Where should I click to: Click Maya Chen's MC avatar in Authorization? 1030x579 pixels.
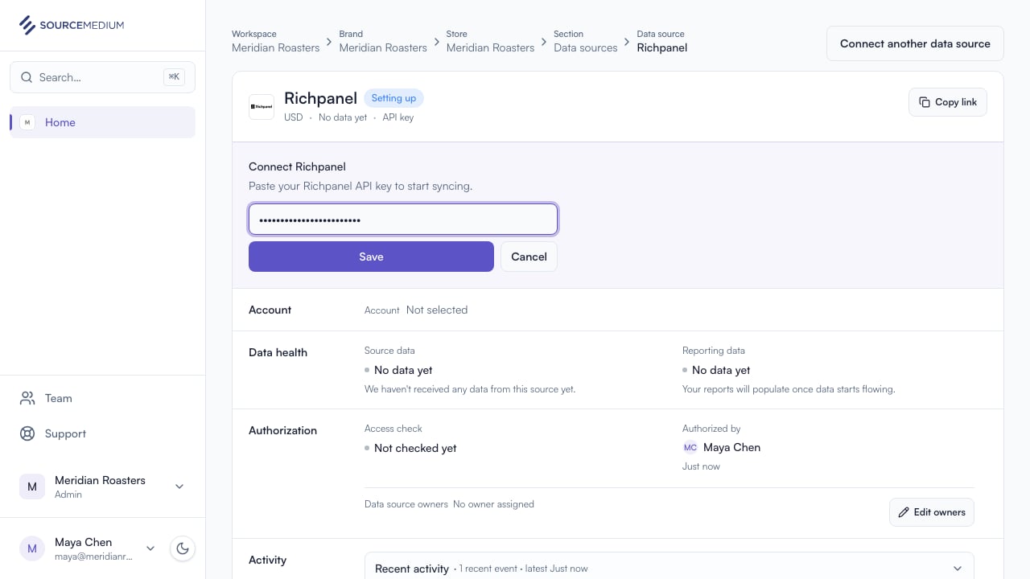(x=690, y=447)
